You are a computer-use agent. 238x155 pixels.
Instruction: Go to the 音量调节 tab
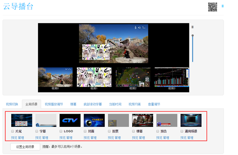coord(154,104)
